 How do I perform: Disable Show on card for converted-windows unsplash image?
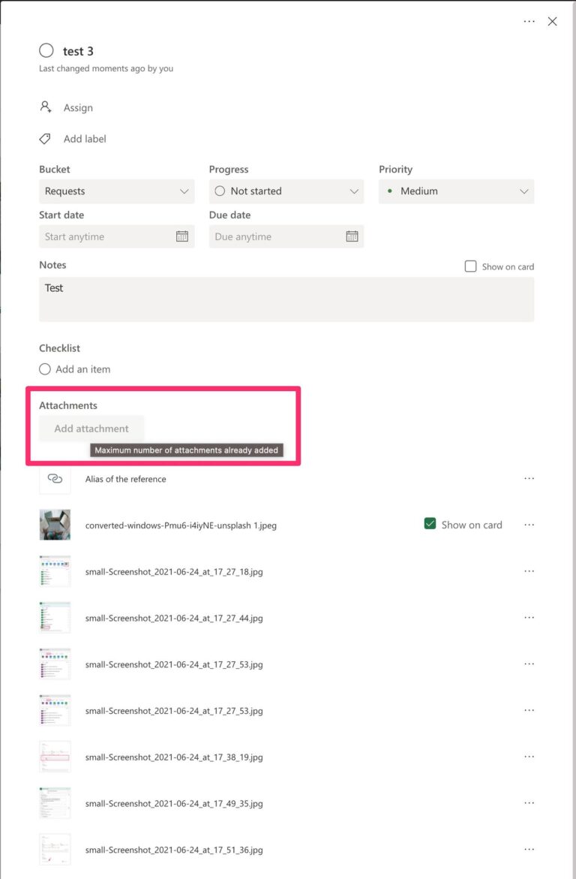point(430,524)
